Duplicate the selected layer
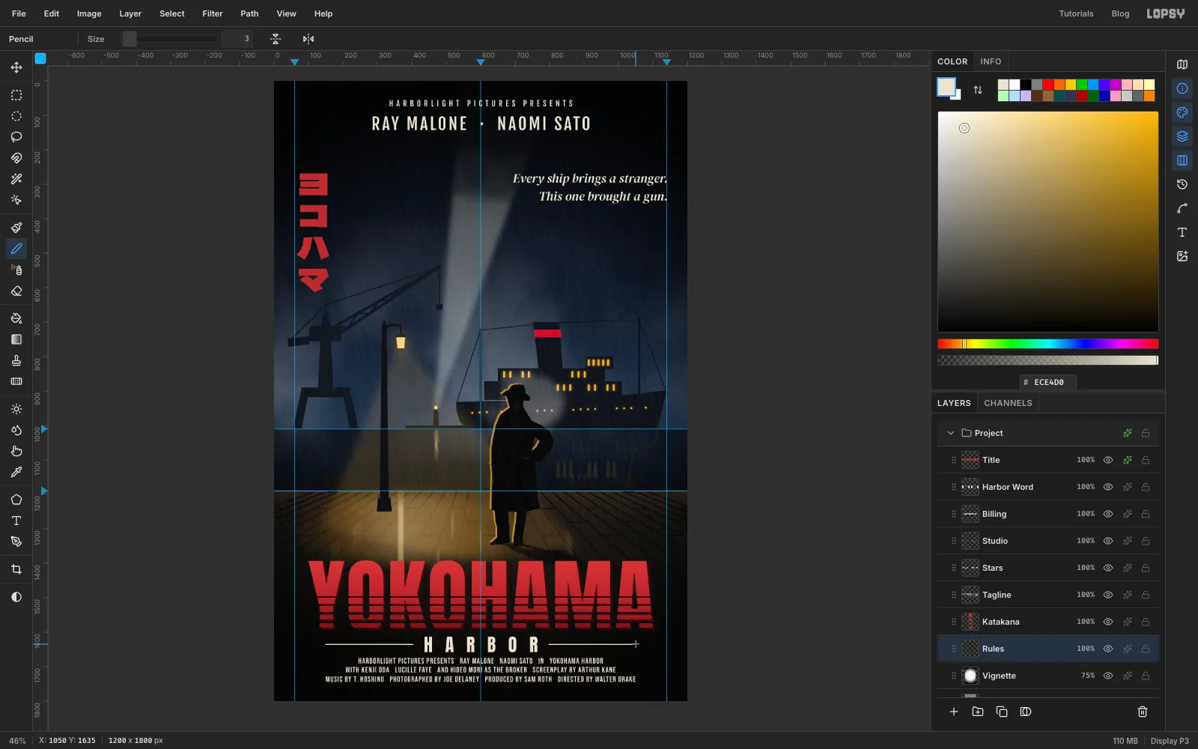Viewport: 1198px width, 749px height. [x=1002, y=712]
